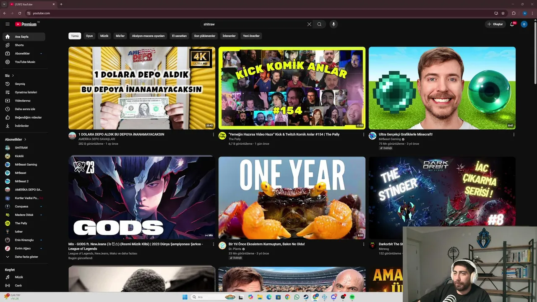Reload the page in browser
Image resolution: width=537 pixels, height=302 pixels.
tap(19, 13)
